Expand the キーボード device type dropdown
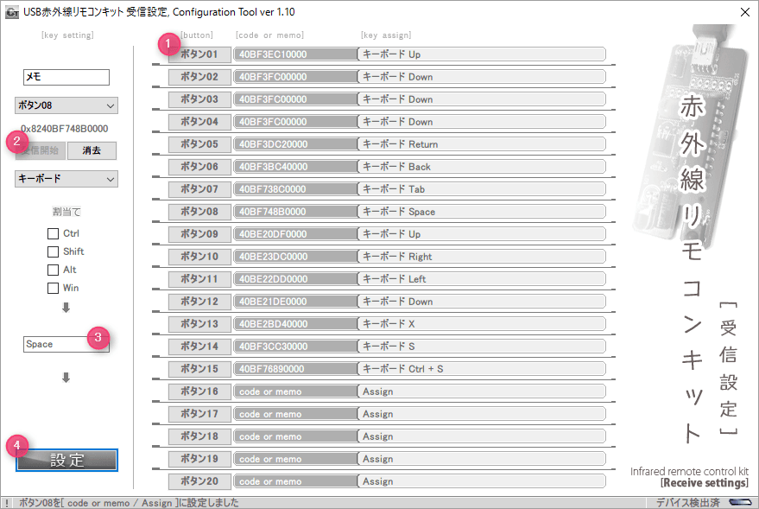 (x=66, y=179)
